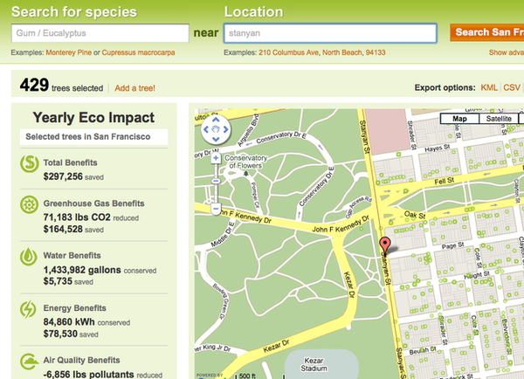
Task: Click the Energy Benefits lightning icon
Action: pyautogui.click(x=28, y=309)
